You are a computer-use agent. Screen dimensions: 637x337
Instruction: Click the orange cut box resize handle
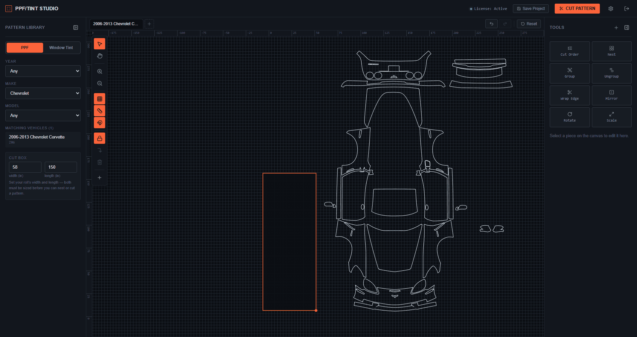316,310
